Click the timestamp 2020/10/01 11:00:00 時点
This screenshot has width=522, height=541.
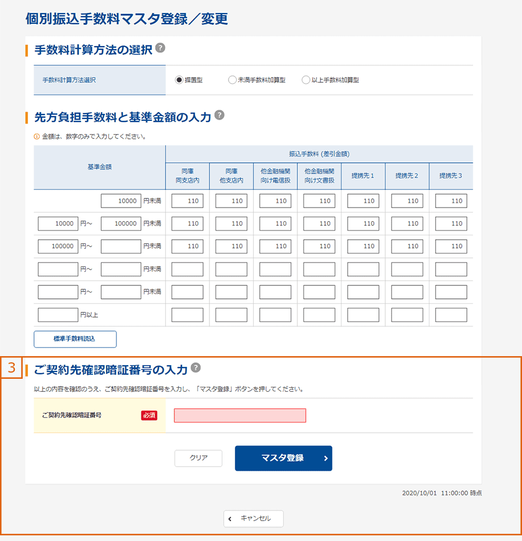click(x=442, y=493)
